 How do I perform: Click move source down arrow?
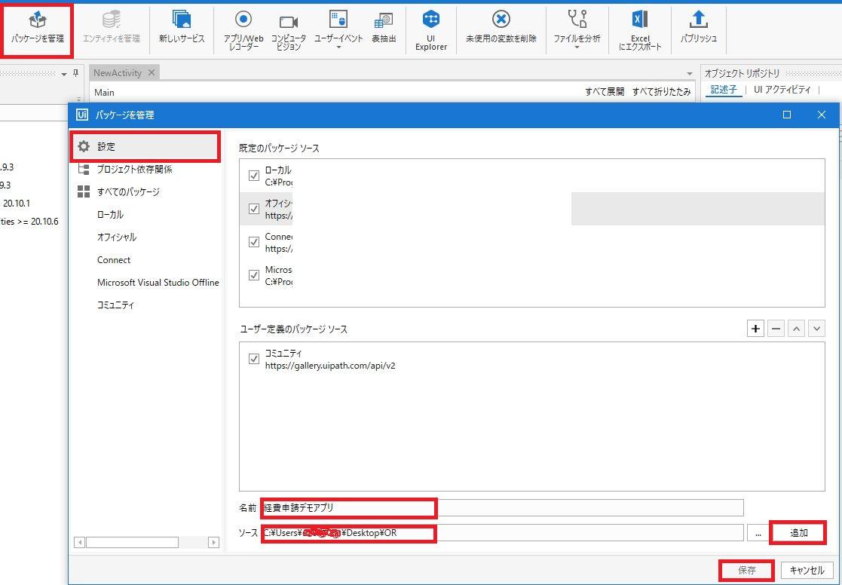click(x=816, y=328)
